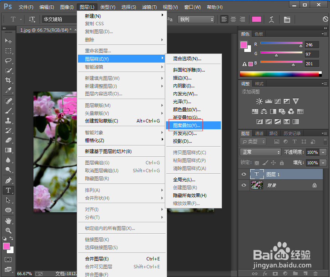Viewport: 330px width, 277px height.
Task: Switch to the 历史记录 tab
Action: [292, 133]
